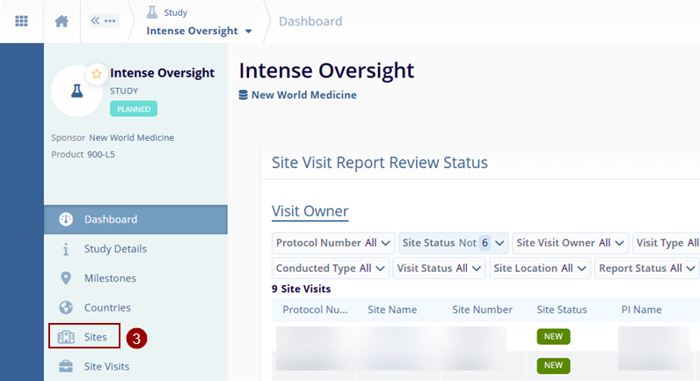This screenshot has width=700, height=381.
Task: Click the star favorite icon on study
Action: click(x=95, y=72)
